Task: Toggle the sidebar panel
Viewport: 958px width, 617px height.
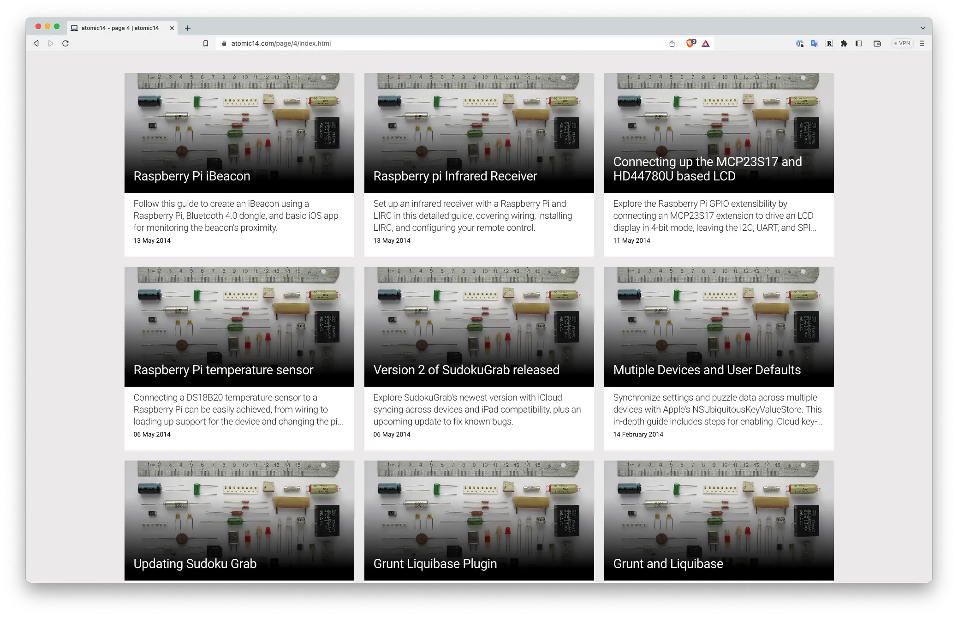Action: click(x=859, y=43)
